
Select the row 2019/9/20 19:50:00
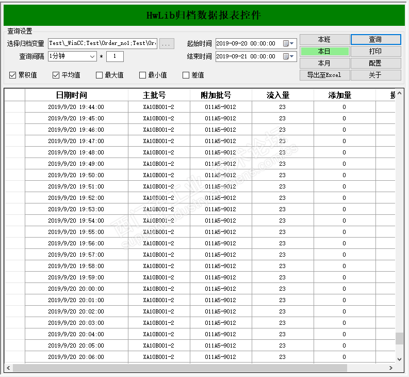[x=200, y=175]
